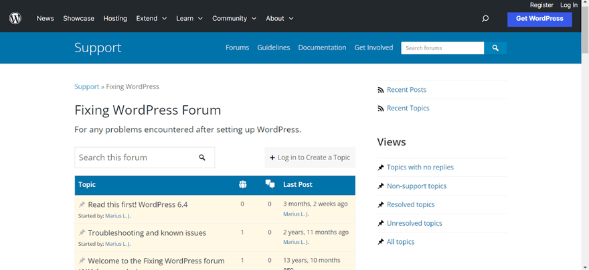This screenshot has height=270, width=589.
Task: Open the Community dropdown menu
Action: [234, 19]
